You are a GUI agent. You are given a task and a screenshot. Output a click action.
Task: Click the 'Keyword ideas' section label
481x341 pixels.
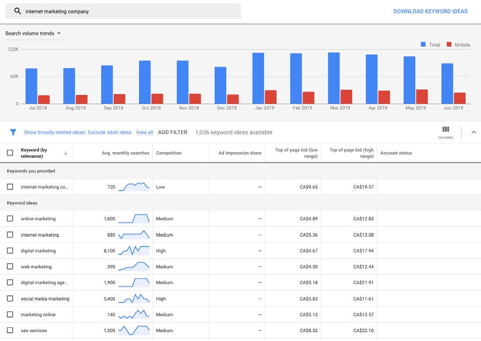click(x=22, y=203)
